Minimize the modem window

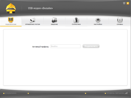[124, 3]
